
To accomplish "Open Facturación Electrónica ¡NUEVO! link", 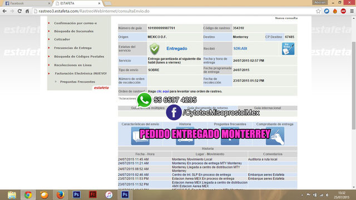I will pos(81,73).
